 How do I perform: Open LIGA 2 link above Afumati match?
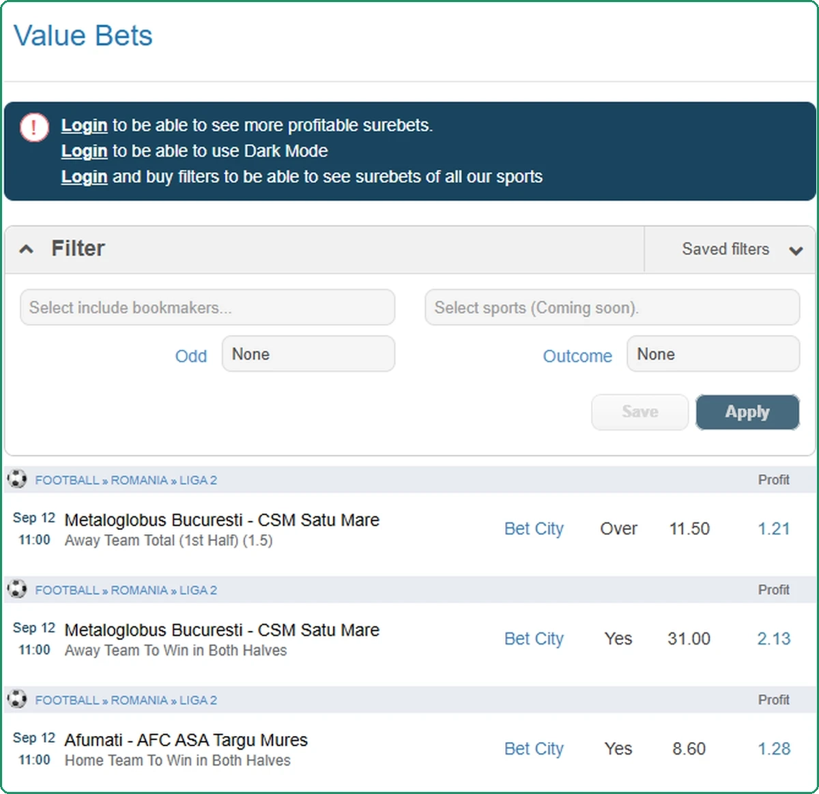click(198, 700)
